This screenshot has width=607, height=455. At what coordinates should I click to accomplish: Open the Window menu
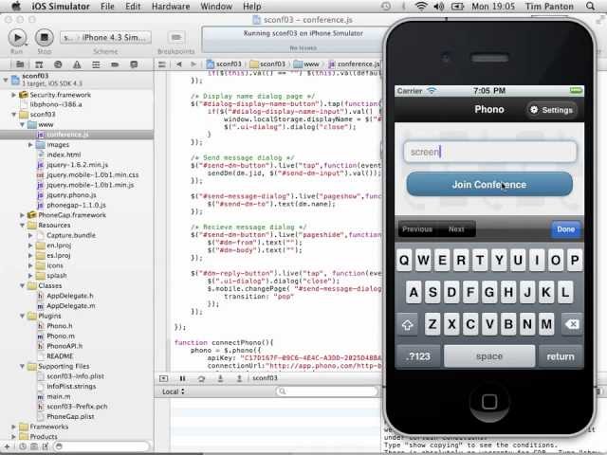click(x=216, y=7)
